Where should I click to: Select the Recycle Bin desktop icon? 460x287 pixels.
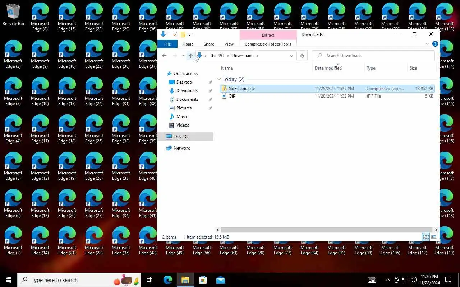pos(13,15)
